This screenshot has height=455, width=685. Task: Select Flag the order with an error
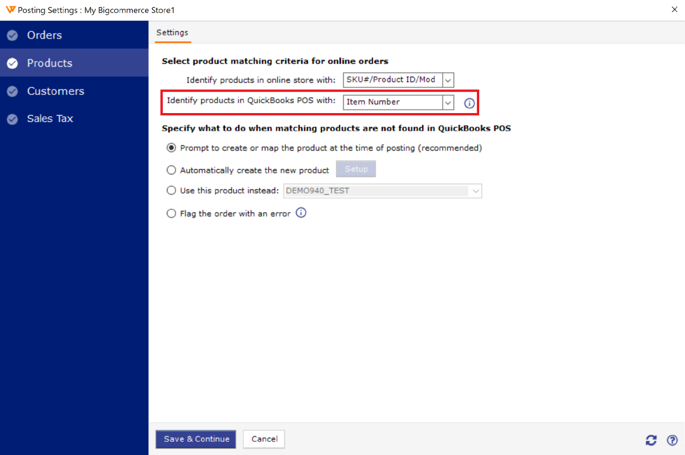pyautogui.click(x=171, y=213)
